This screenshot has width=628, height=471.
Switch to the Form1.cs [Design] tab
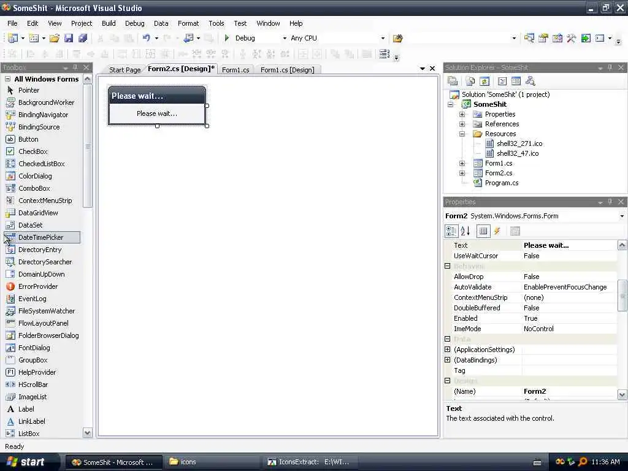(x=287, y=70)
